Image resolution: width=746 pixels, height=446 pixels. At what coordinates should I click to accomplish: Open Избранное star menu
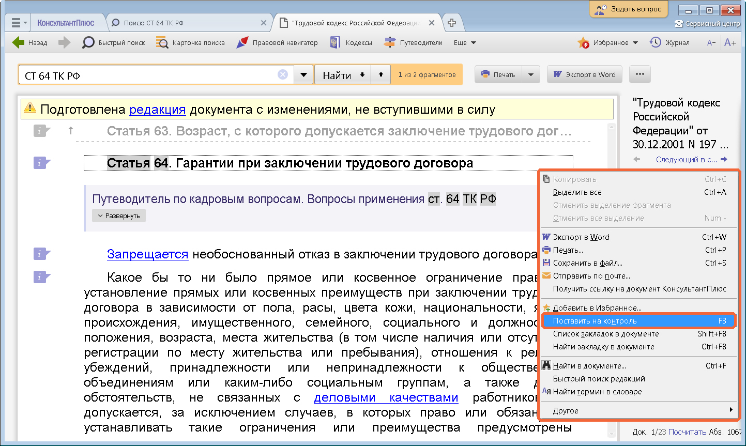point(608,43)
